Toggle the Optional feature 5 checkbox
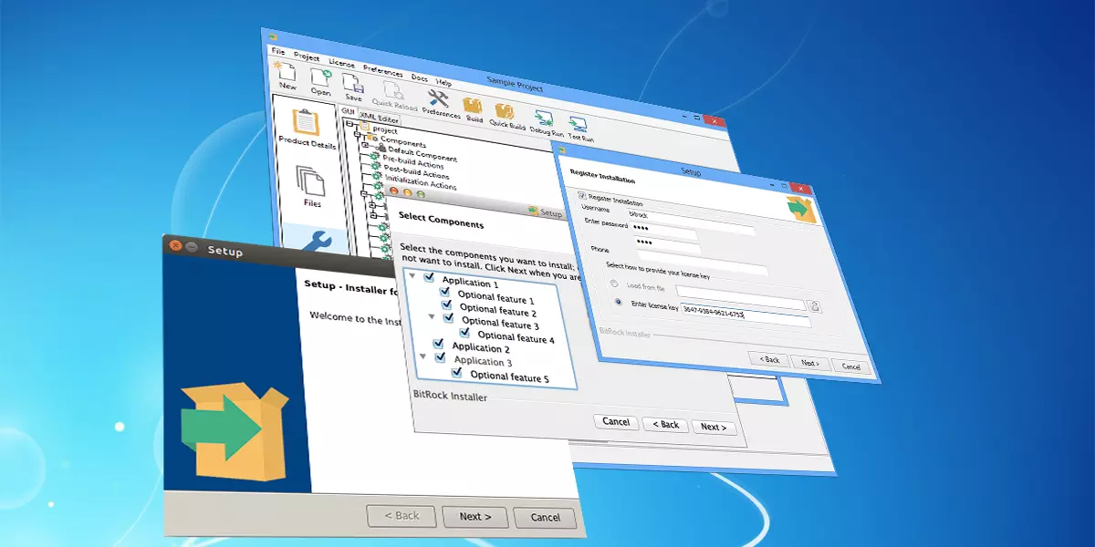Image resolution: width=1095 pixels, height=547 pixels. click(457, 373)
